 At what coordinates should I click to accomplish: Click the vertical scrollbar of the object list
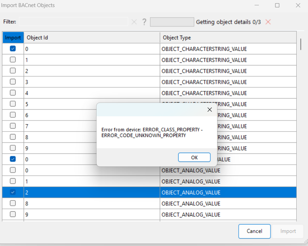[301, 44]
